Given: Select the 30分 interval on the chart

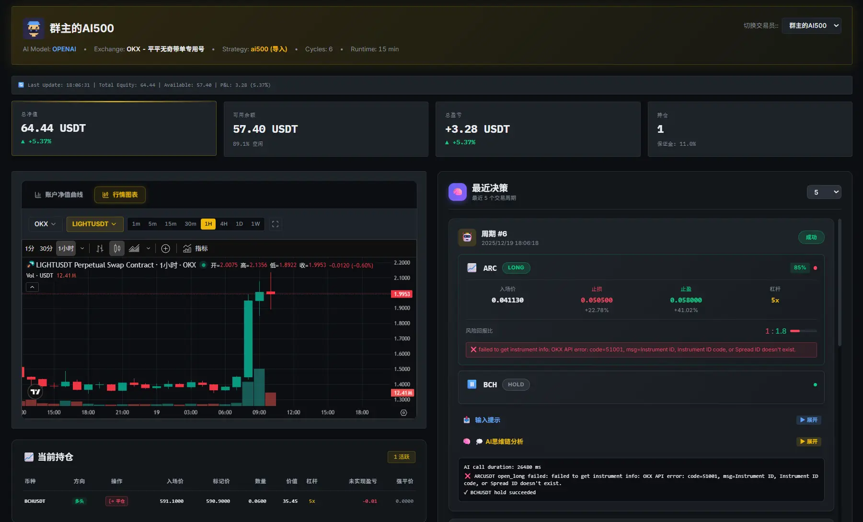Looking at the screenshot, I should 46,248.
